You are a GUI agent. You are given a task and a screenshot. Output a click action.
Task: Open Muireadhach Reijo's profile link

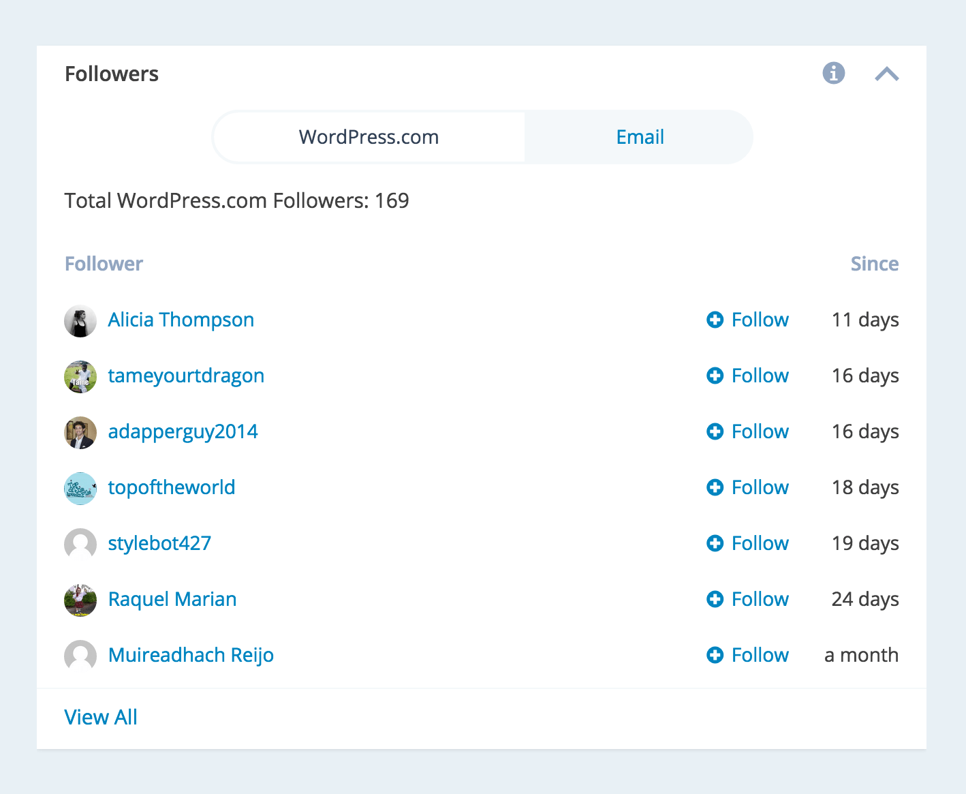coord(191,655)
